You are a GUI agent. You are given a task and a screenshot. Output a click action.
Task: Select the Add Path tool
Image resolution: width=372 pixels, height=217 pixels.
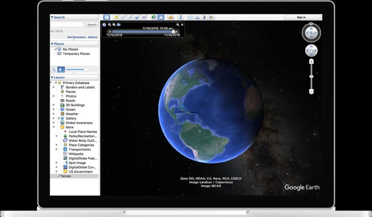coord(130,17)
